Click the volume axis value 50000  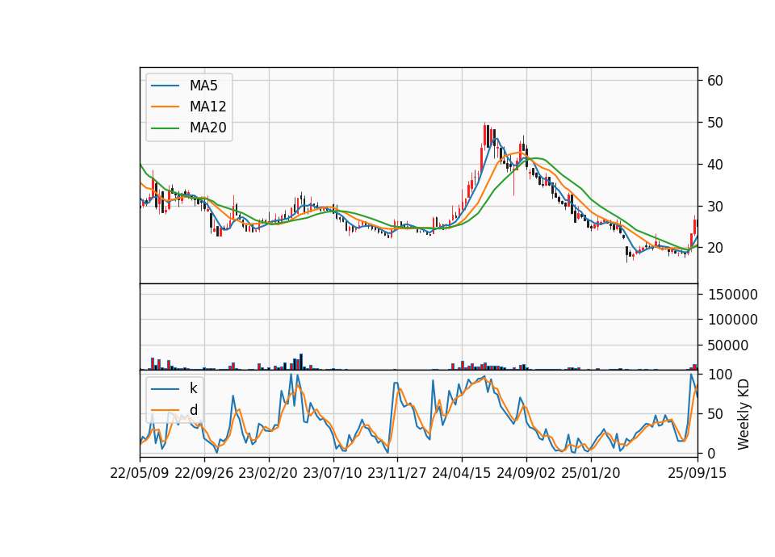click(x=728, y=346)
